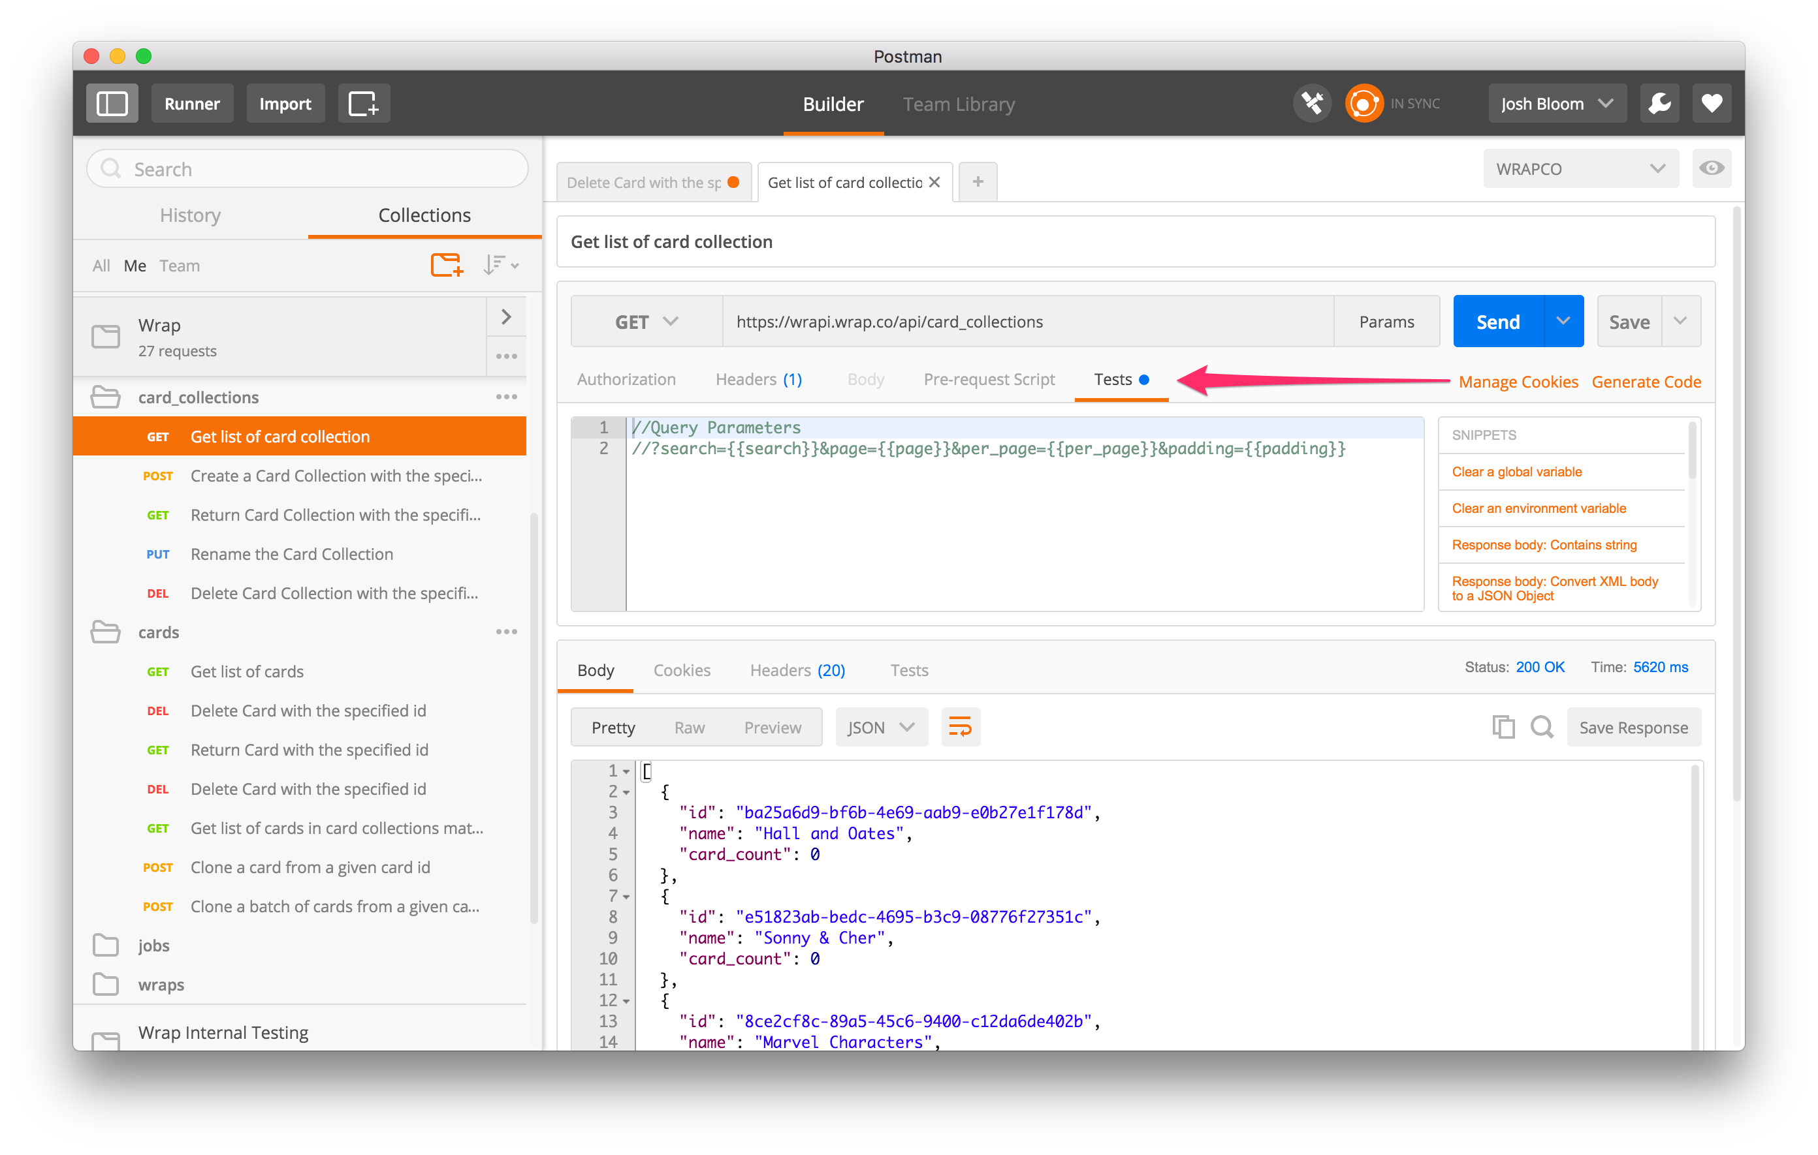This screenshot has width=1818, height=1155.
Task: Open Generate Code link
Action: pyautogui.click(x=1646, y=381)
